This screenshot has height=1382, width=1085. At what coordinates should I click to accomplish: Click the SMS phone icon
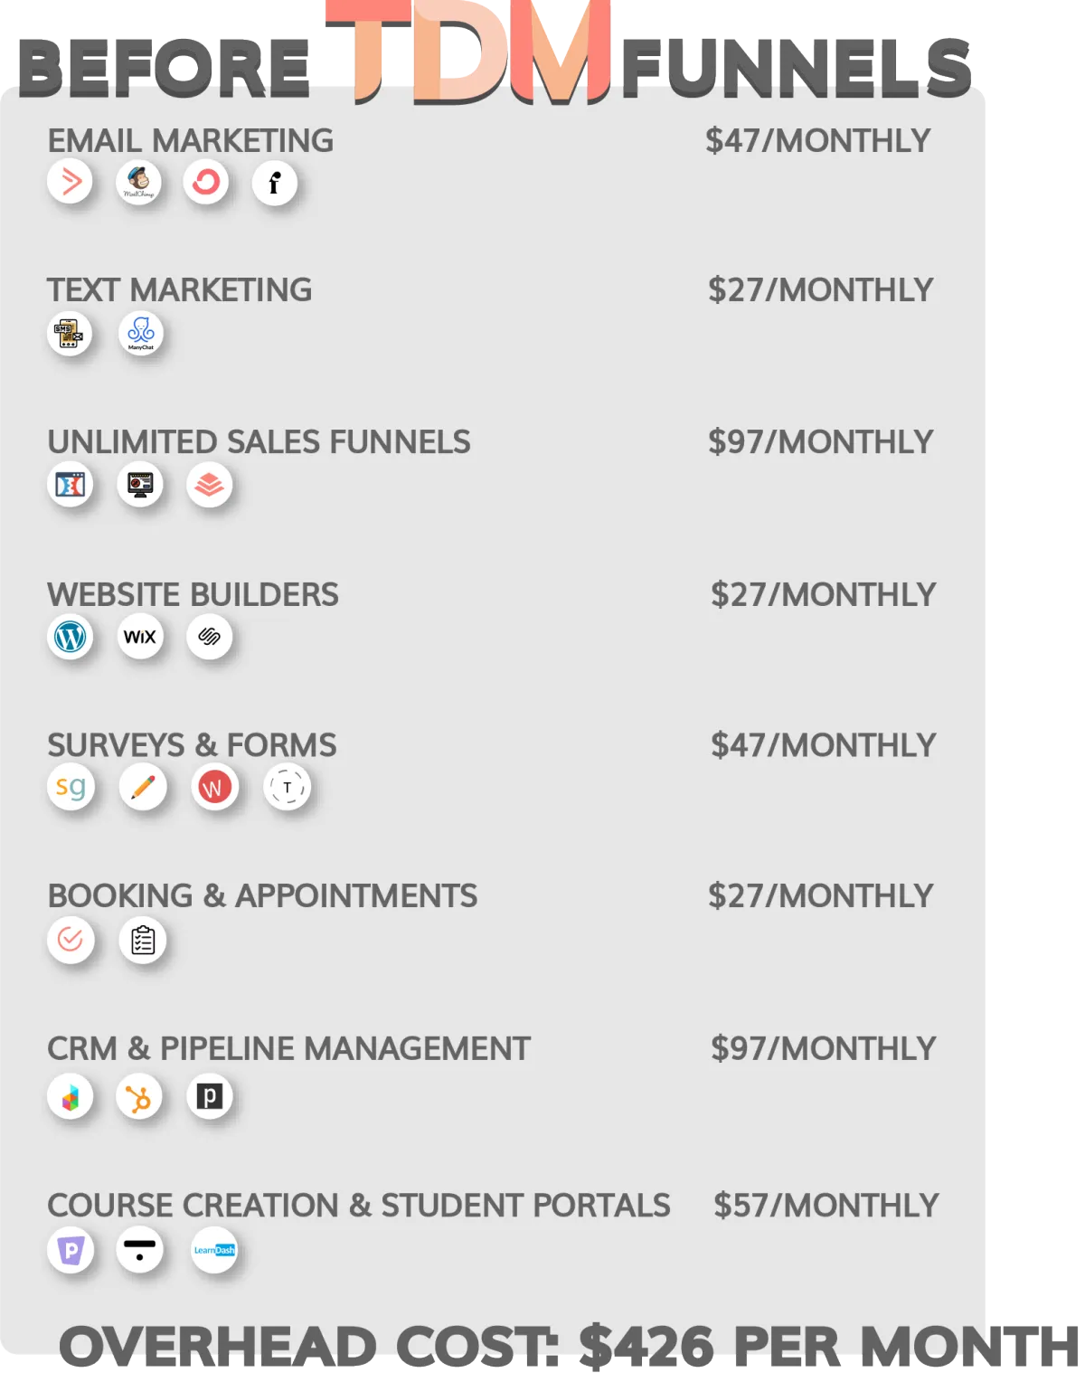pyautogui.click(x=70, y=334)
